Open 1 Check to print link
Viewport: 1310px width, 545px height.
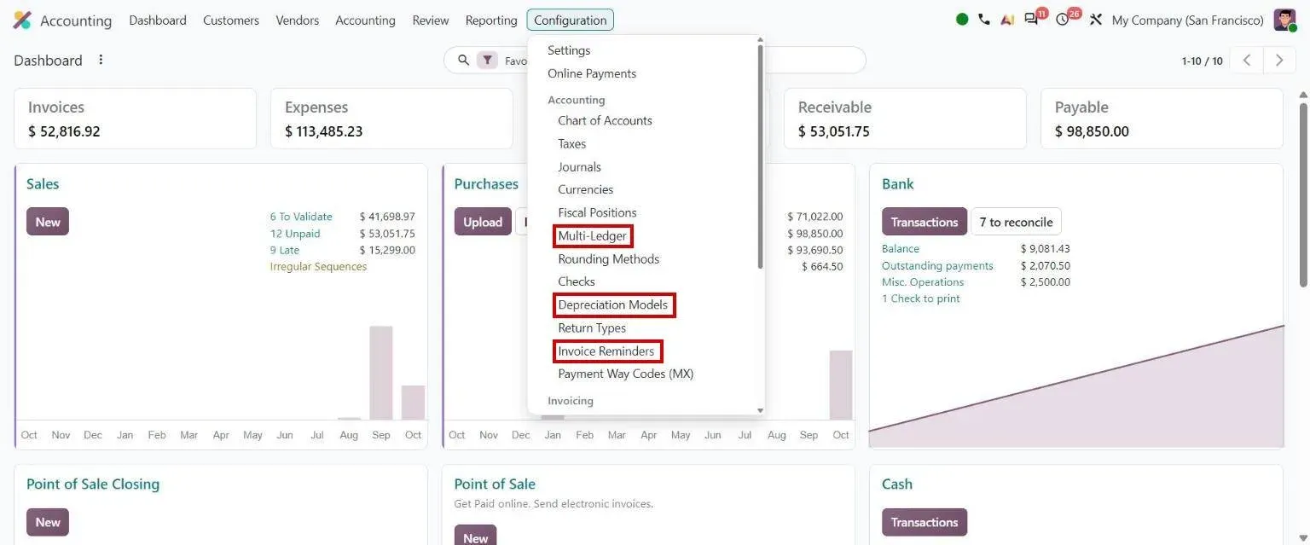coord(921,299)
